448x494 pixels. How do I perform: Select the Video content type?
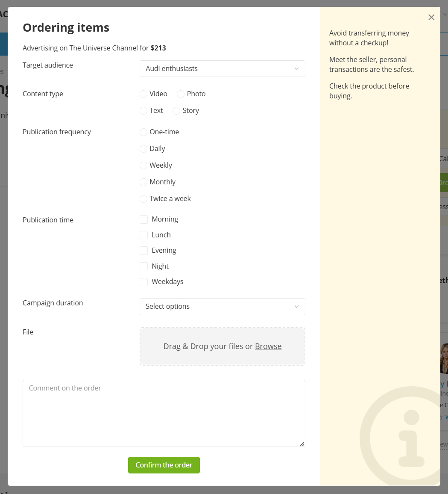pos(144,94)
